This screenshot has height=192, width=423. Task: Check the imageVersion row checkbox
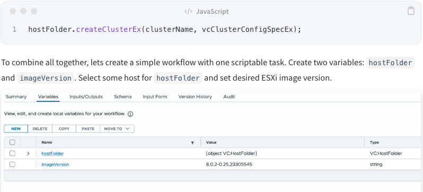tap(12, 164)
